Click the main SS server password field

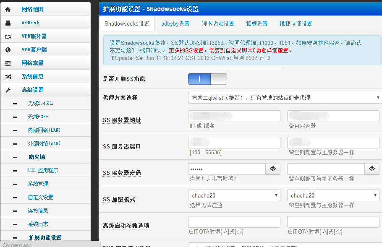pyautogui.click(x=227, y=169)
